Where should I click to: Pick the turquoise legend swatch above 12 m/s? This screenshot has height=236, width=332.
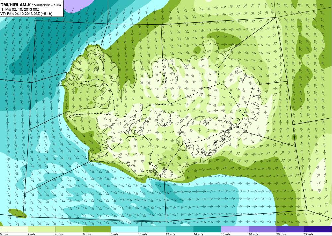(x=180, y=229)
